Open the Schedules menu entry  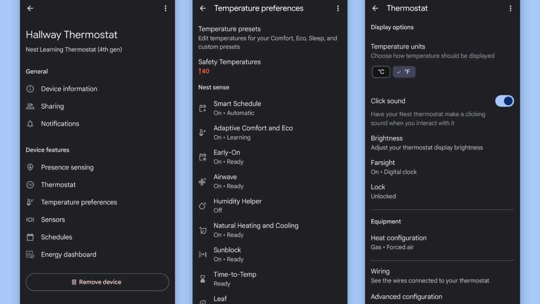[x=56, y=237]
